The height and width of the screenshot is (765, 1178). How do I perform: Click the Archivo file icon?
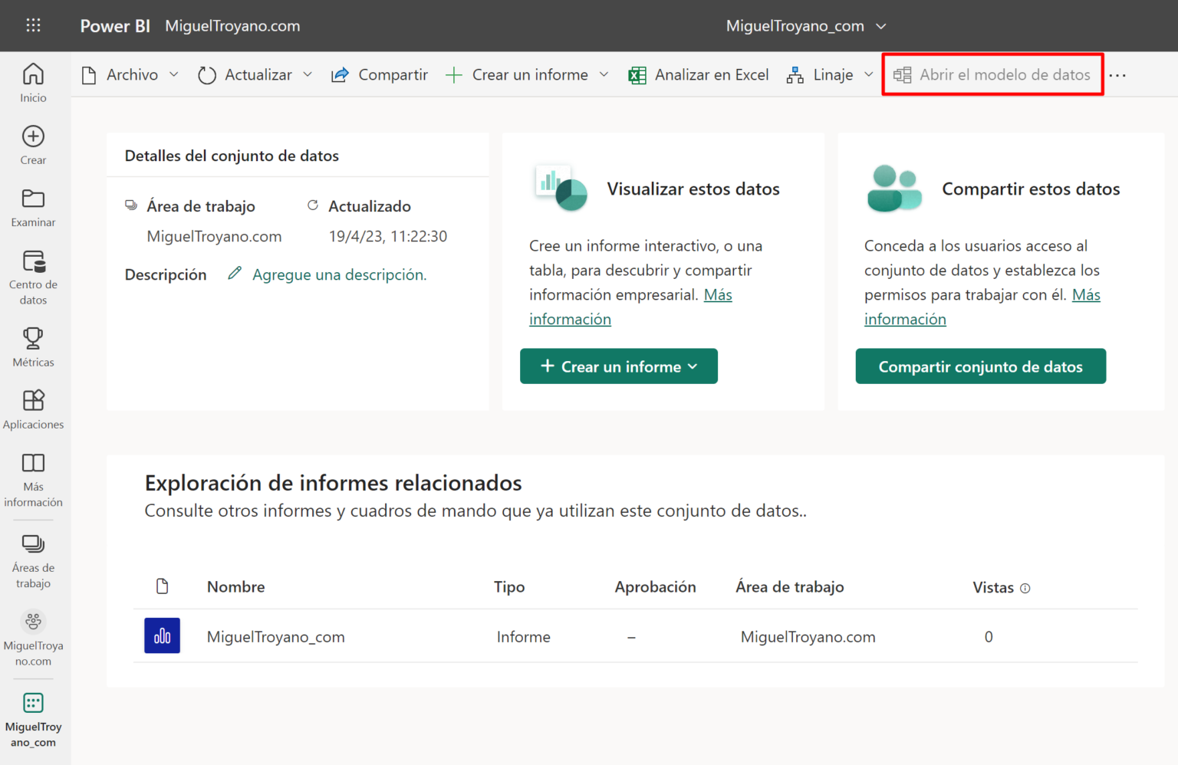pyautogui.click(x=89, y=75)
